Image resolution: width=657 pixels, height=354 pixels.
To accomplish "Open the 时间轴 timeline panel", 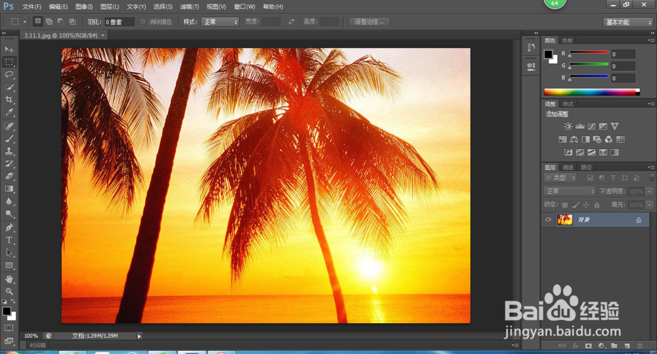I will tap(37, 345).
